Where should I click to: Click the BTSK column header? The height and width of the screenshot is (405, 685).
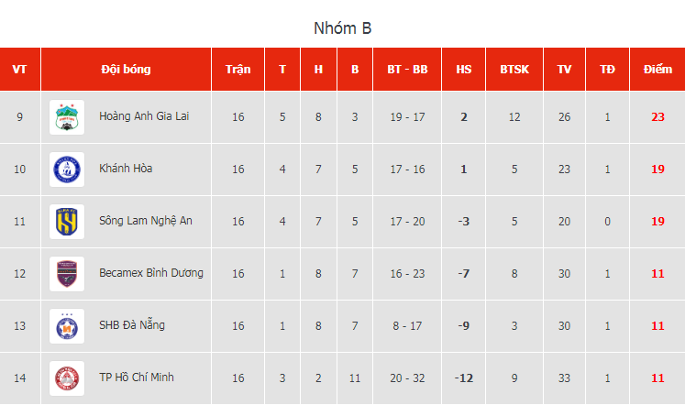[514, 70]
